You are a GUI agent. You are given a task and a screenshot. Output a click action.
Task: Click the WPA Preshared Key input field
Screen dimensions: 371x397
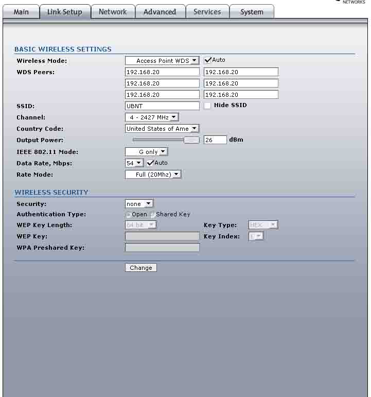pyautogui.click(x=162, y=248)
